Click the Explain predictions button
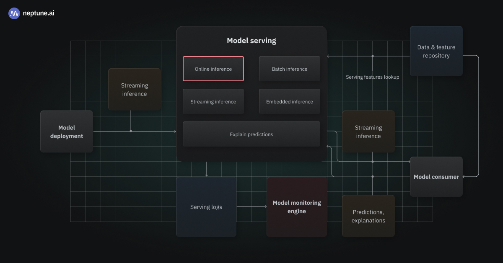Viewport: 503px width, 263px height. click(x=251, y=134)
